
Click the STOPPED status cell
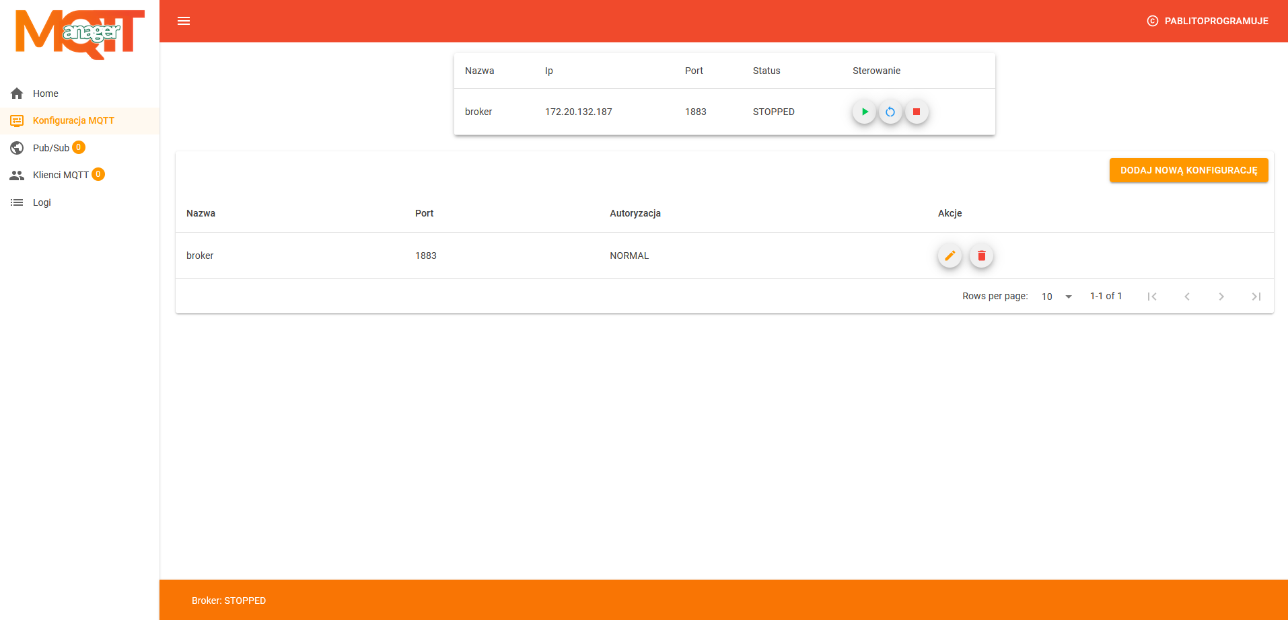[x=774, y=112]
